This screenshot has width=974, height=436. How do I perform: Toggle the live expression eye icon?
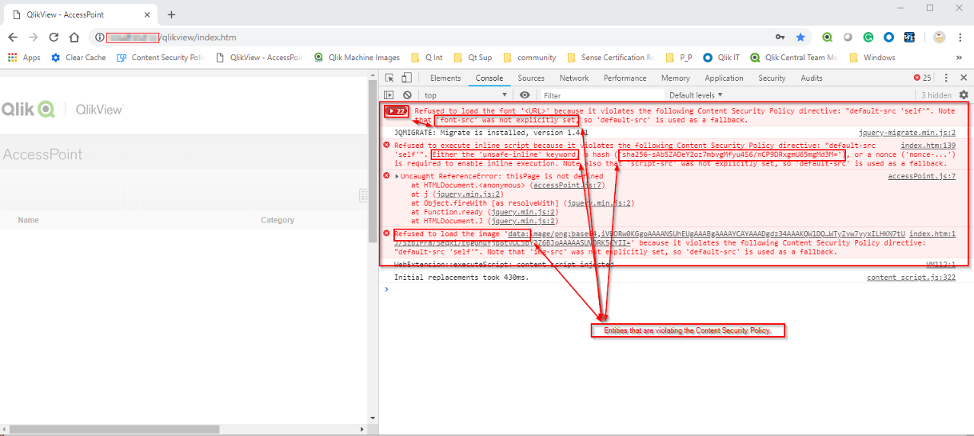525,95
